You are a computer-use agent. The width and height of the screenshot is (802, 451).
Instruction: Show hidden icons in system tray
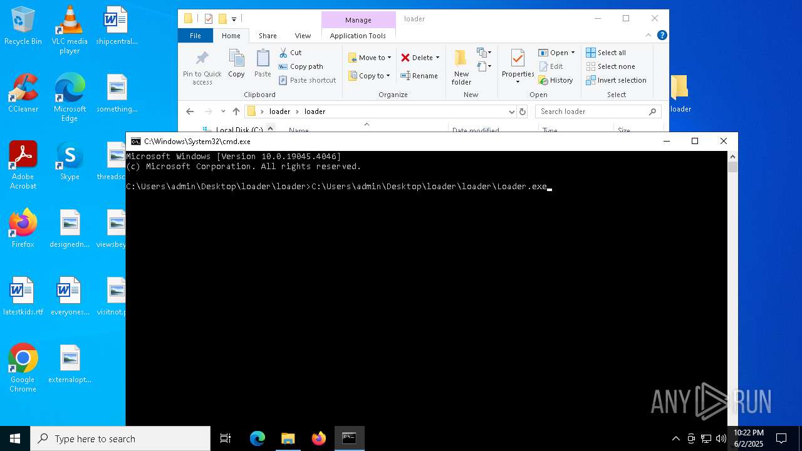[x=675, y=438]
